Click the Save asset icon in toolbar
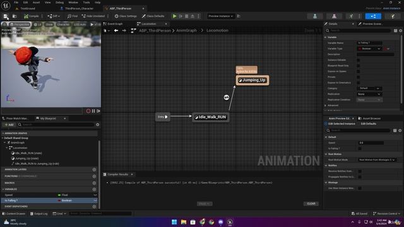This screenshot has width=404, height=227. click(6, 16)
